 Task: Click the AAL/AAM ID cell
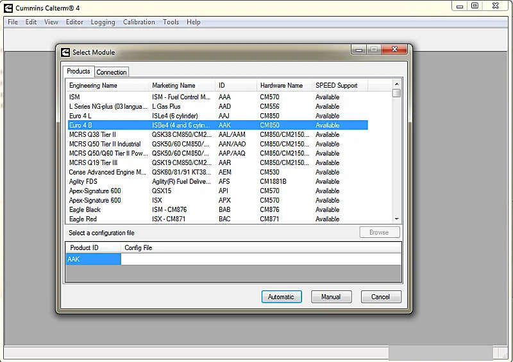coord(232,134)
